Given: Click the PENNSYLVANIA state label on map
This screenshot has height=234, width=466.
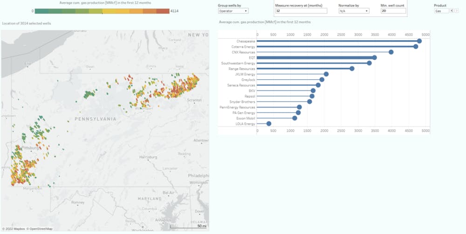Looking at the screenshot, I should (x=96, y=119).
